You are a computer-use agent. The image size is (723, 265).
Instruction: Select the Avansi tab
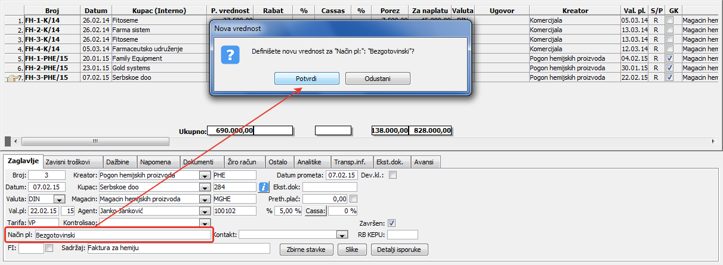pos(424,162)
